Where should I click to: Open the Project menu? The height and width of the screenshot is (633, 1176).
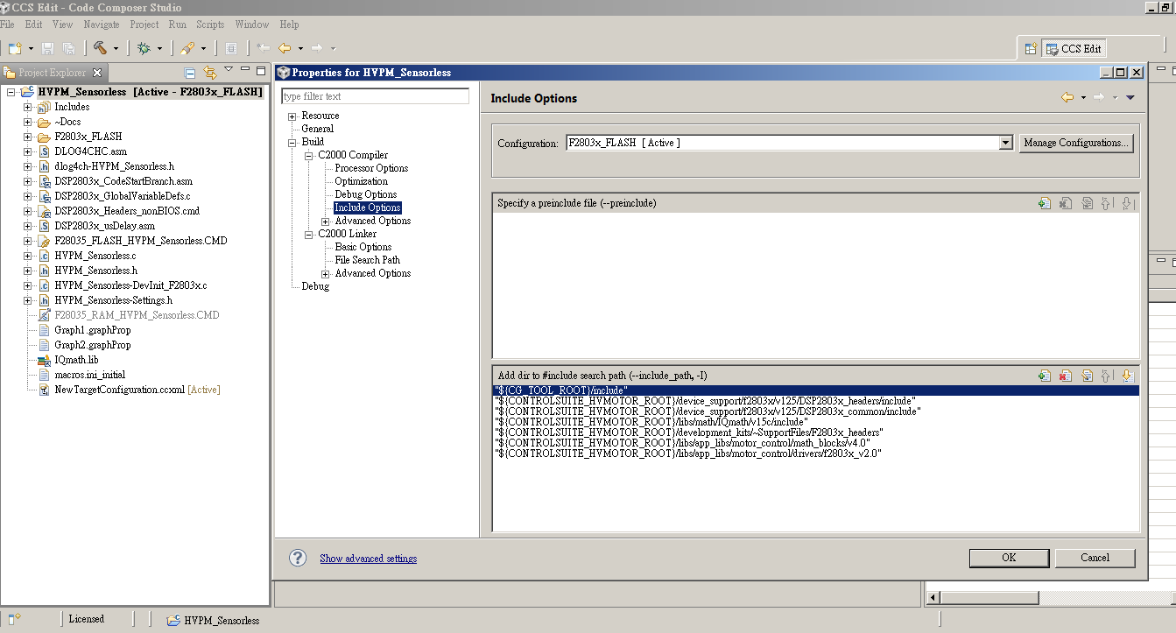(144, 25)
